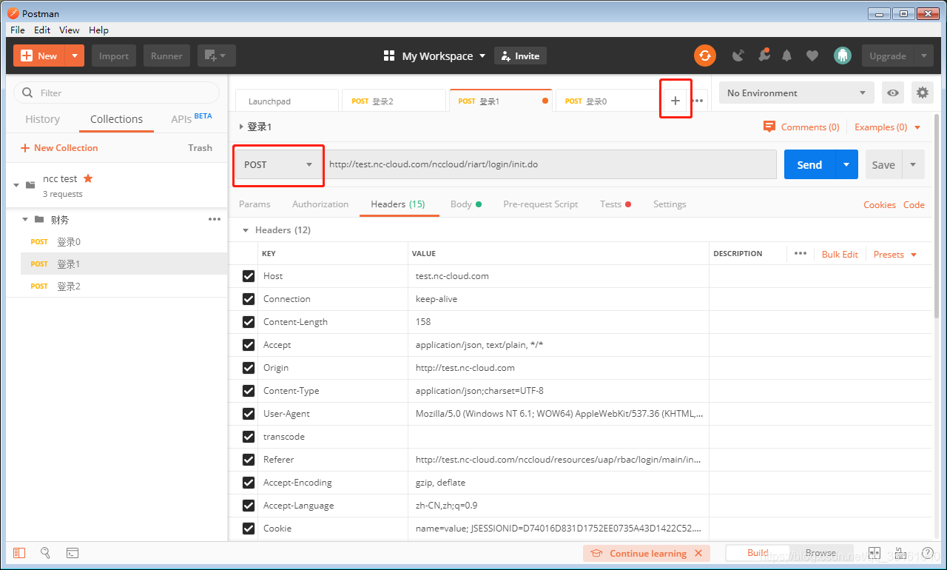
Task: Uncheck the Host header checkbox
Action: (249, 276)
